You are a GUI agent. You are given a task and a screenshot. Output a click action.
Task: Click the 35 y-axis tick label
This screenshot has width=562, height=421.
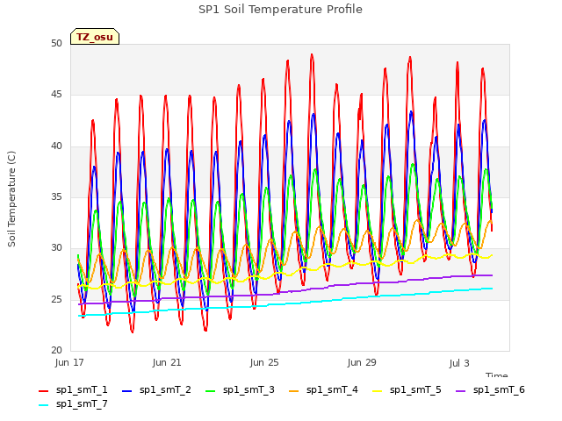click(56, 196)
